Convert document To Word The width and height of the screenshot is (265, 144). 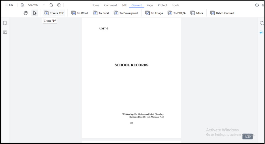click(x=79, y=13)
